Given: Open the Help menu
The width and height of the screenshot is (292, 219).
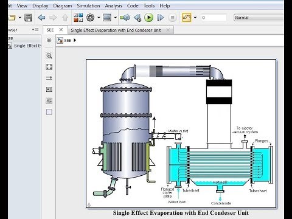Looking at the screenshot, I should (164, 6).
